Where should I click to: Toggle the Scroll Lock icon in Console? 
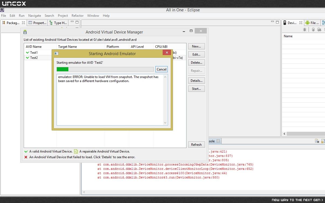pyautogui.click(x=323, y=141)
